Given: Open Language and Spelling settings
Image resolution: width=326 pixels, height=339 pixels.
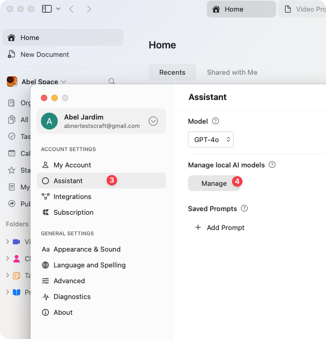Looking at the screenshot, I should [x=101, y=265].
